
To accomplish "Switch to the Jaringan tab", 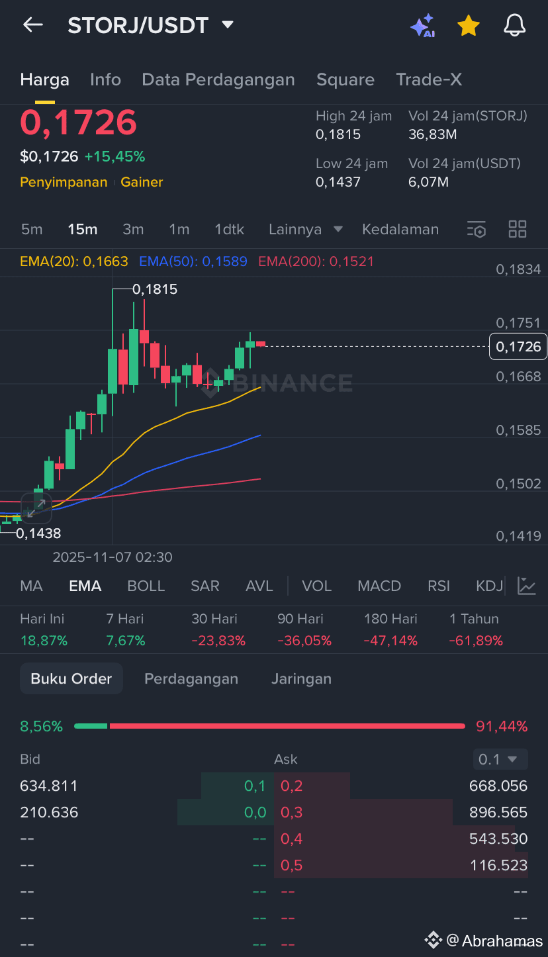I will (301, 678).
